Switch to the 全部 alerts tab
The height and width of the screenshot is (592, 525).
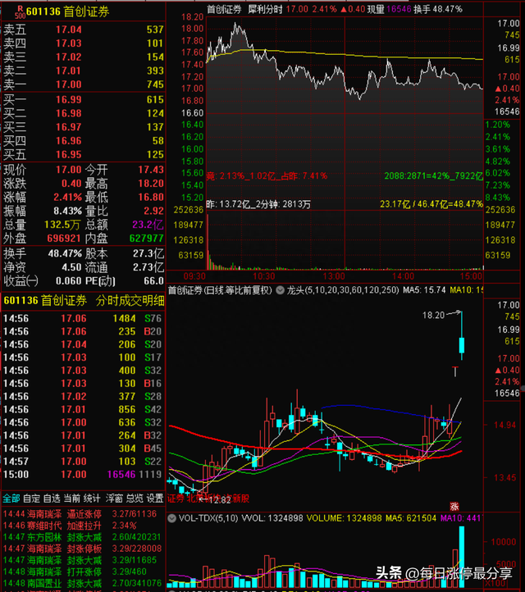pyautogui.click(x=11, y=498)
